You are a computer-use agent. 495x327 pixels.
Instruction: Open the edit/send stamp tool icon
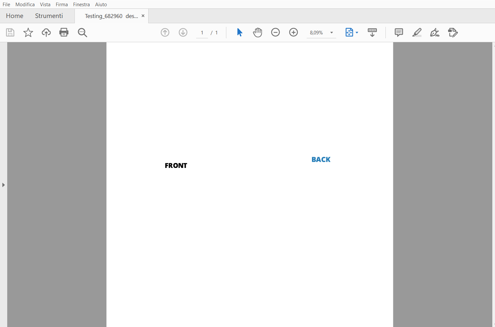pos(453,32)
